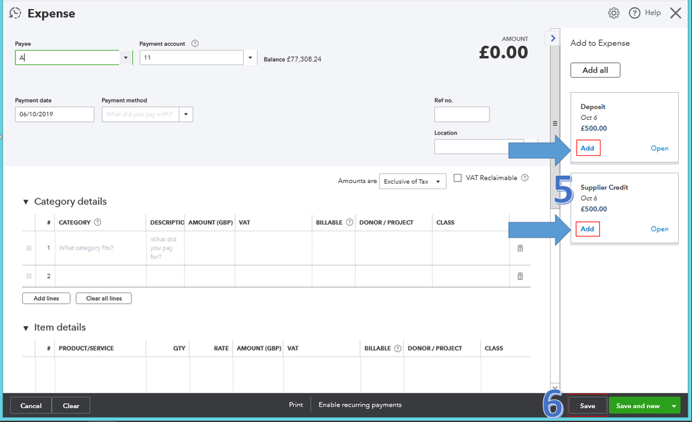Viewport: 692px width, 422px height.
Task: Collapse the Add to Expense side panel
Action: click(553, 38)
